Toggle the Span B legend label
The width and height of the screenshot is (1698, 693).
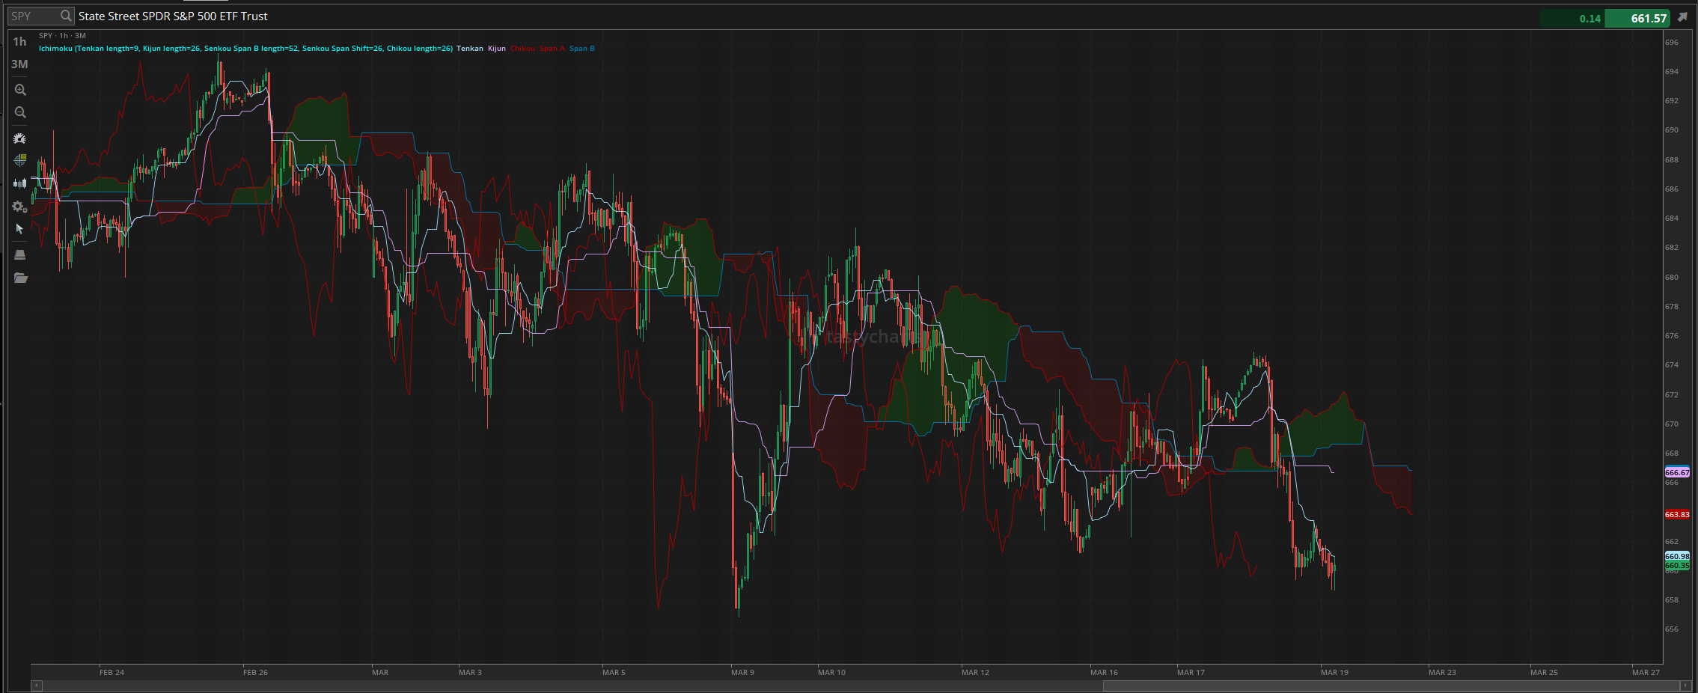582,49
